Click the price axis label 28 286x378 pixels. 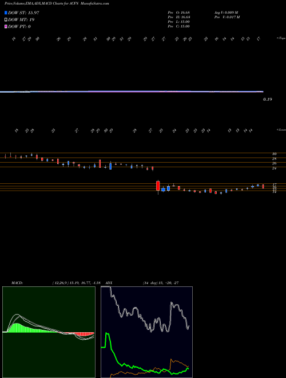point(274,159)
